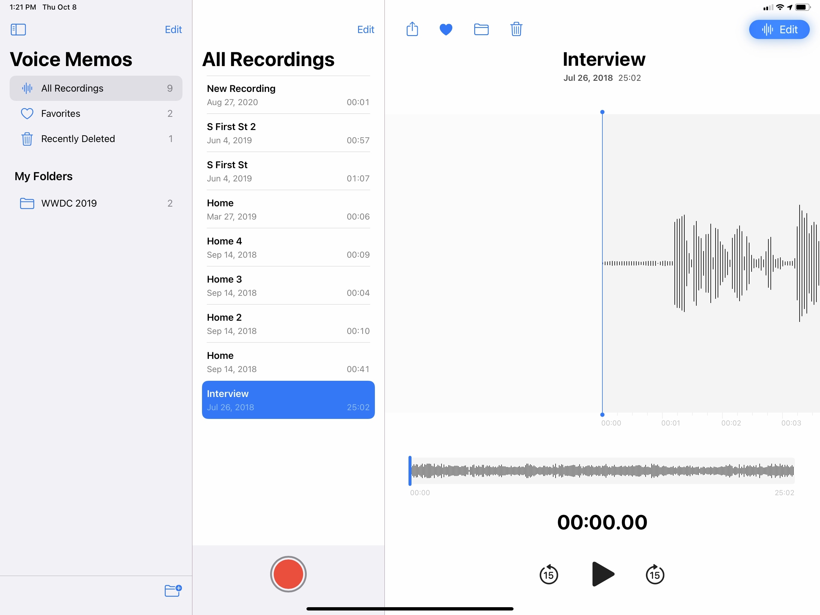This screenshot has height=615, width=820.
Task: Click the All Recordings heading
Action: pos(268,59)
